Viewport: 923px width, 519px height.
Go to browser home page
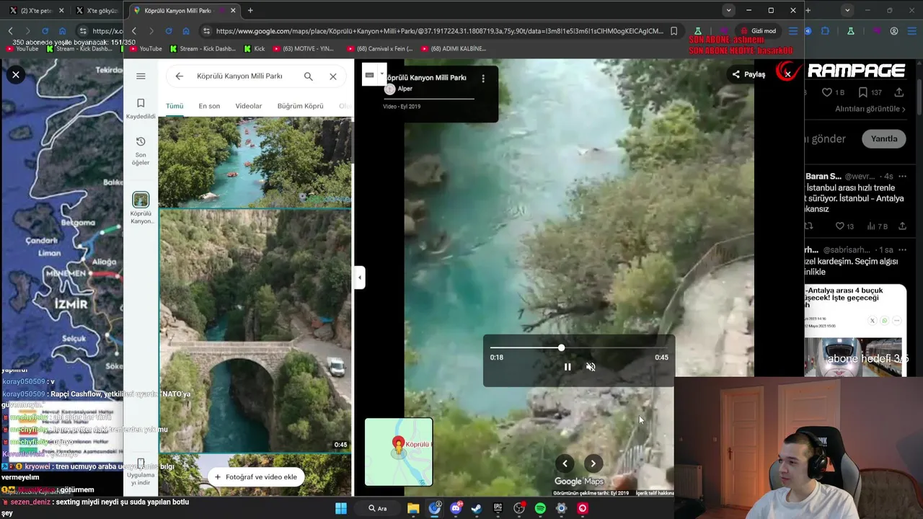(x=186, y=31)
